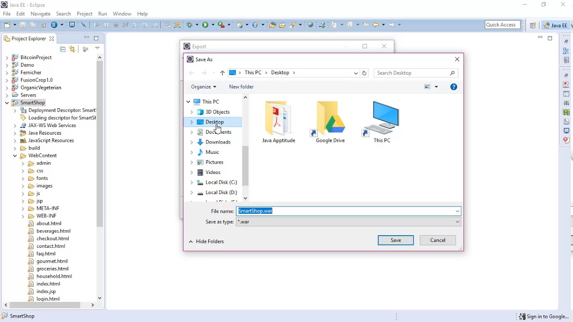This screenshot has height=322, width=573.
Task: Click Hide Folders toggle in Save As dialog
Action: click(206, 241)
